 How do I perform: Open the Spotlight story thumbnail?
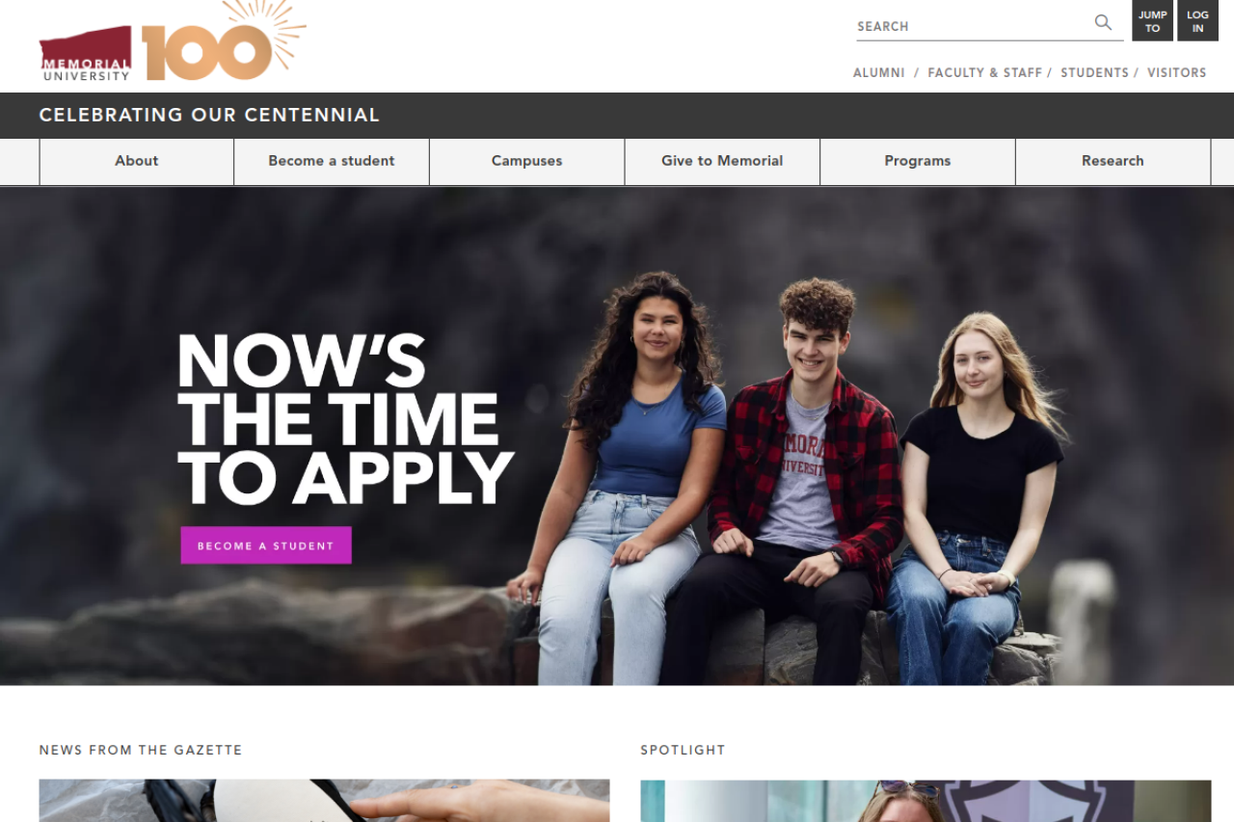click(925, 801)
